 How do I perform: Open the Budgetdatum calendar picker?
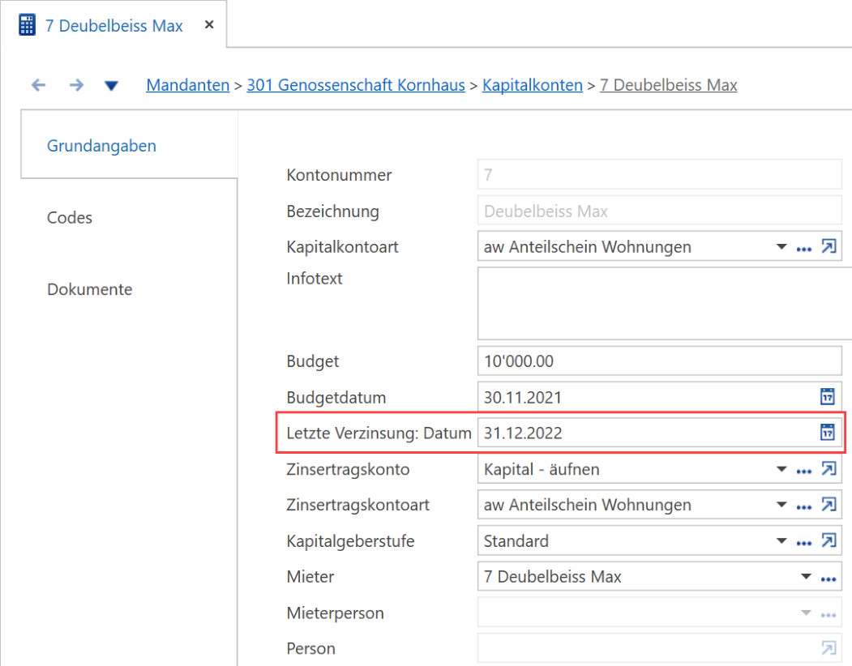828,396
